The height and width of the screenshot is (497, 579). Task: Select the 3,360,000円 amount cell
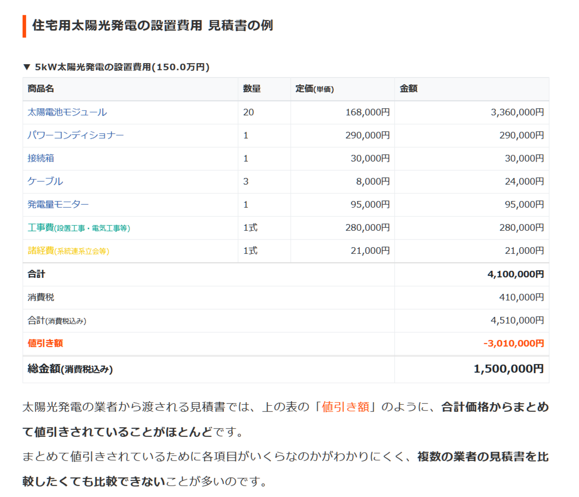[517, 112]
